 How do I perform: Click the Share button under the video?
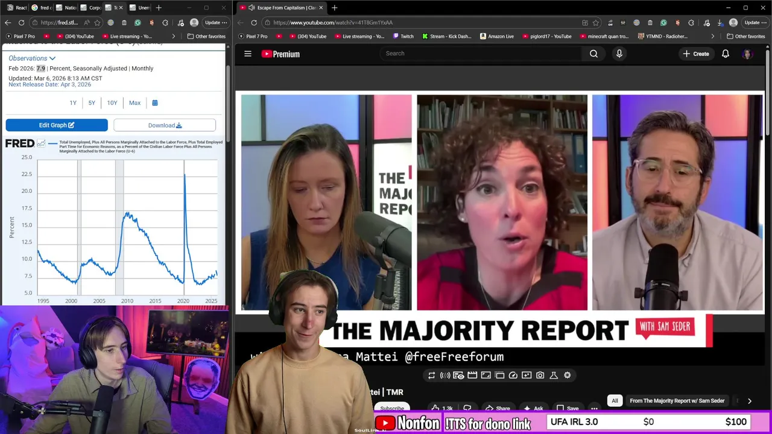[x=498, y=409]
